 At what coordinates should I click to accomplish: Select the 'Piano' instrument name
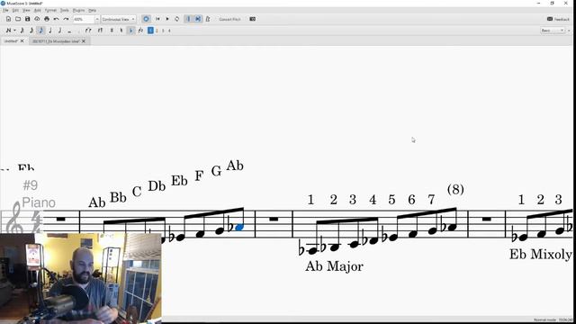[x=39, y=202]
